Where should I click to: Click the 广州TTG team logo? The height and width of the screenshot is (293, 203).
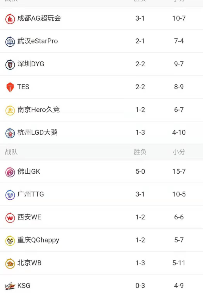[x=10, y=195]
